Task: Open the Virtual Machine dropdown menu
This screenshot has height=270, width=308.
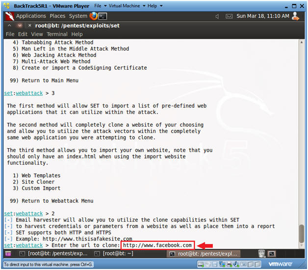Action: click(127, 6)
